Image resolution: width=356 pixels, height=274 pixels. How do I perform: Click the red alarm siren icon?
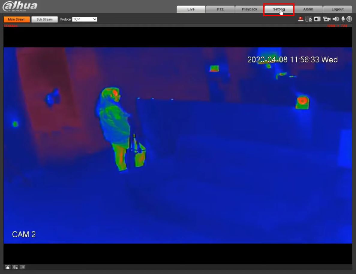[x=301, y=19]
